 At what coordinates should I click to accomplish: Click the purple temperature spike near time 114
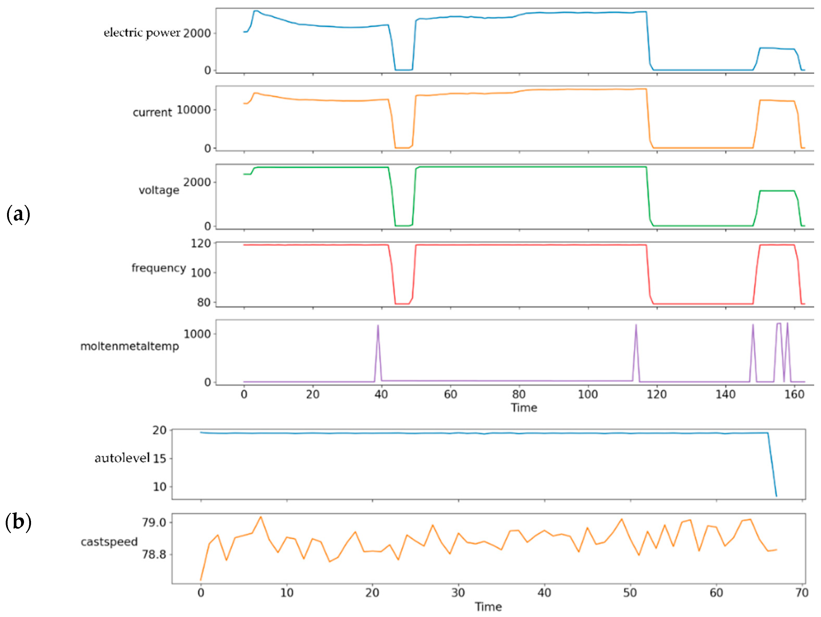636,326
